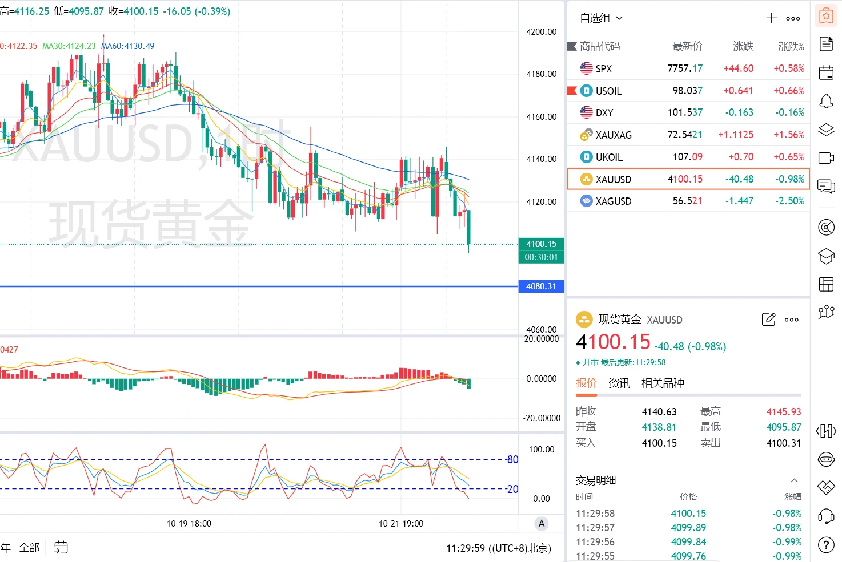Open more options for 现货黄金 detail panel

pos(792,320)
